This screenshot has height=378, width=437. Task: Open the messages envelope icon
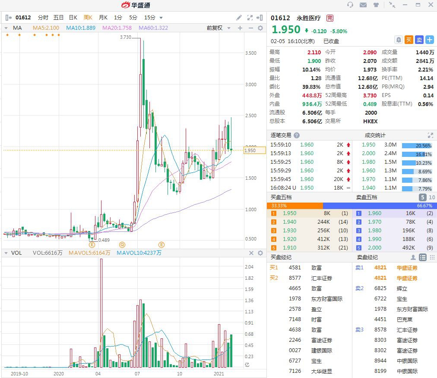pos(363,5)
